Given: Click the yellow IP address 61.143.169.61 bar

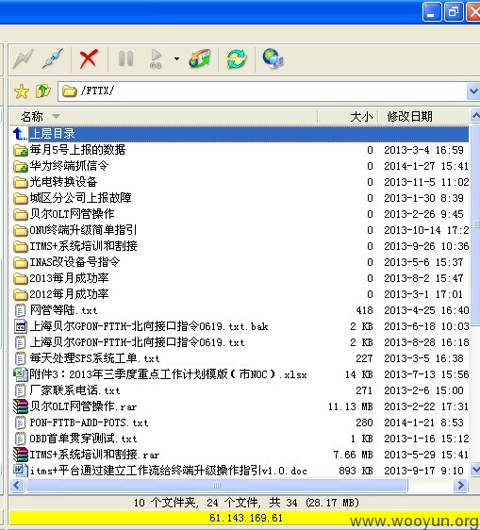Looking at the screenshot, I should click(x=245, y=518).
